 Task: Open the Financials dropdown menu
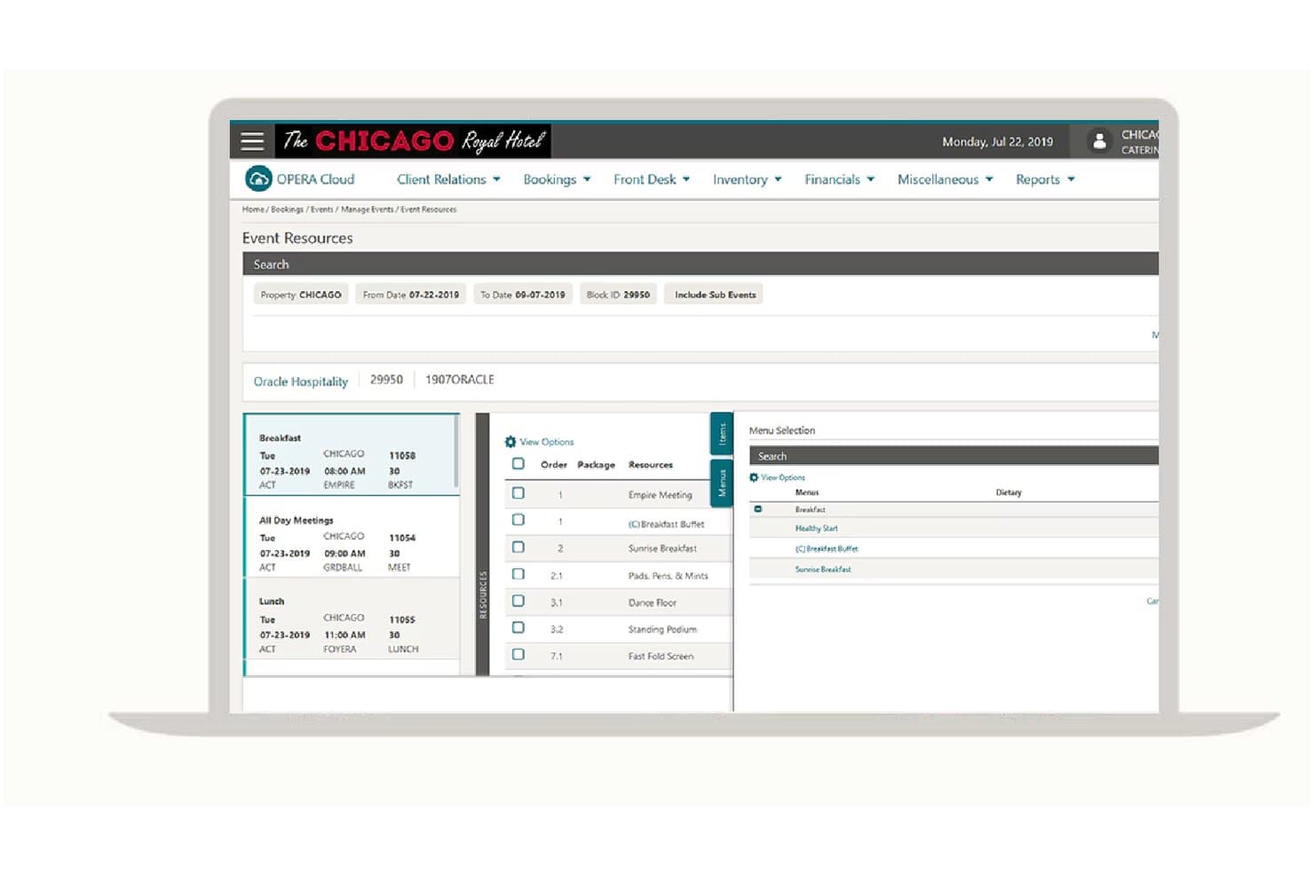[839, 179]
